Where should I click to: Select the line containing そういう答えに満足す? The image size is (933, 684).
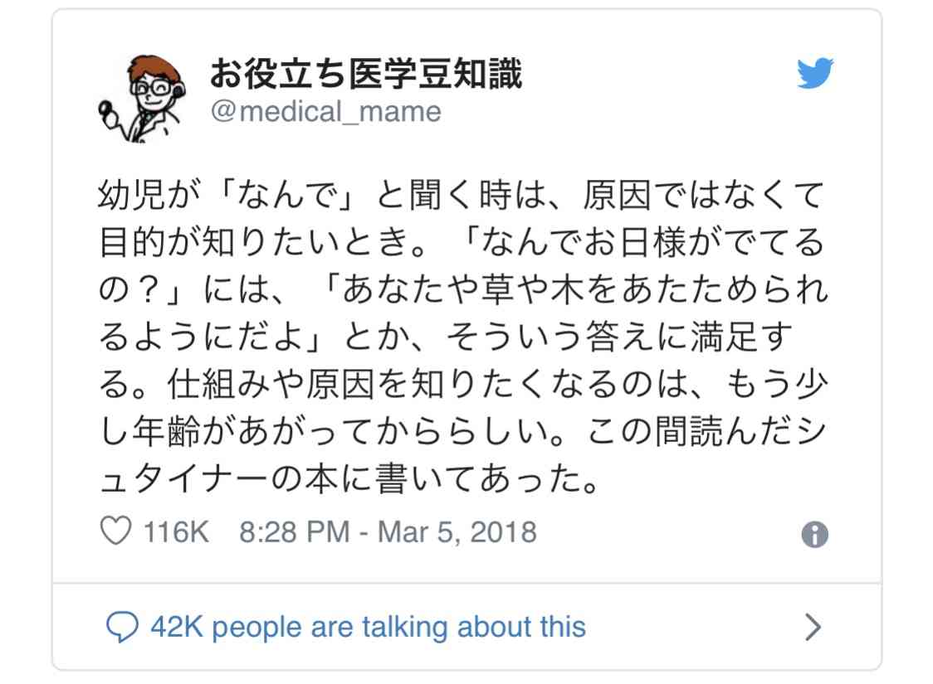pos(447,337)
